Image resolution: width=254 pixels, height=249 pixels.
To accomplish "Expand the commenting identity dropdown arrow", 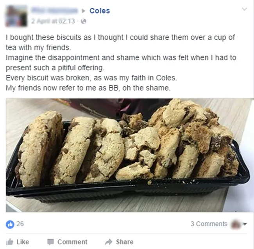I will tap(245, 224).
